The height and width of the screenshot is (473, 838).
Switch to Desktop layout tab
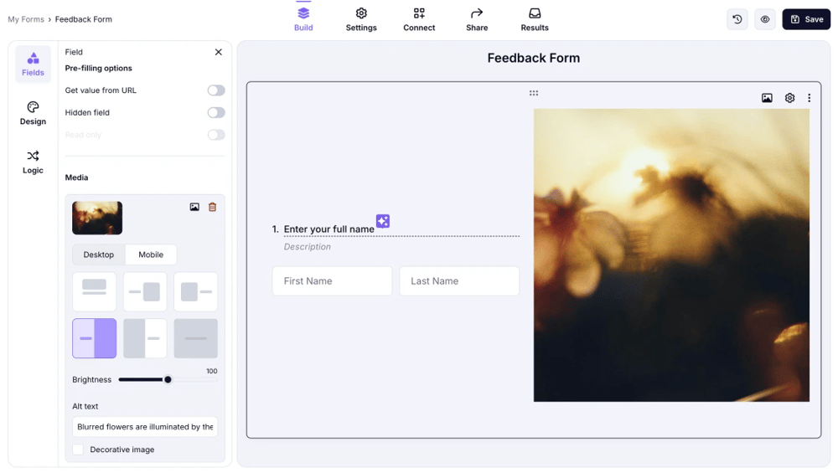click(98, 254)
